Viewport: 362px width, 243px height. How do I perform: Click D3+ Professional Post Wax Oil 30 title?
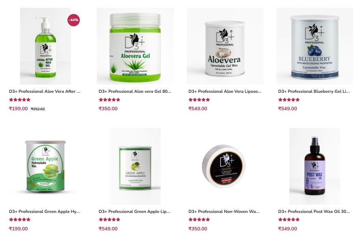click(314, 211)
